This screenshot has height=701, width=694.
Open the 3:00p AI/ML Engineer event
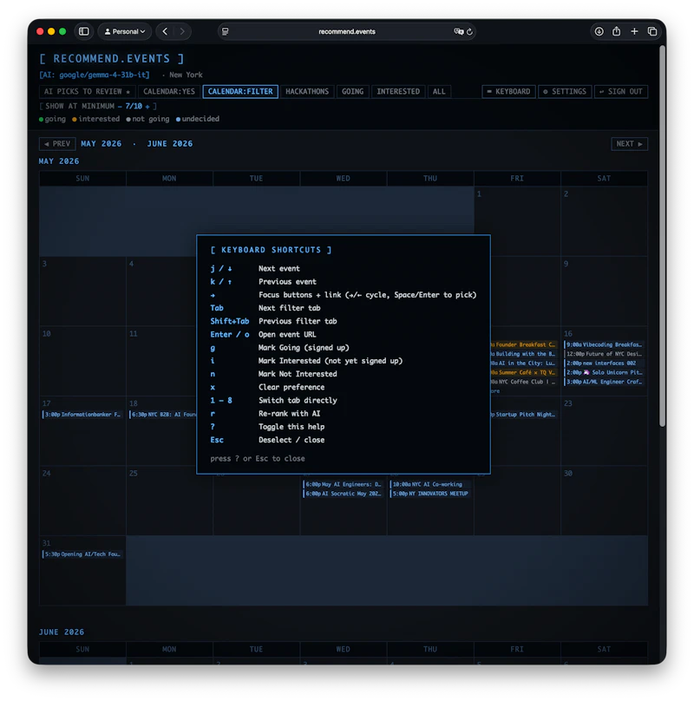(x=604, y=382)
